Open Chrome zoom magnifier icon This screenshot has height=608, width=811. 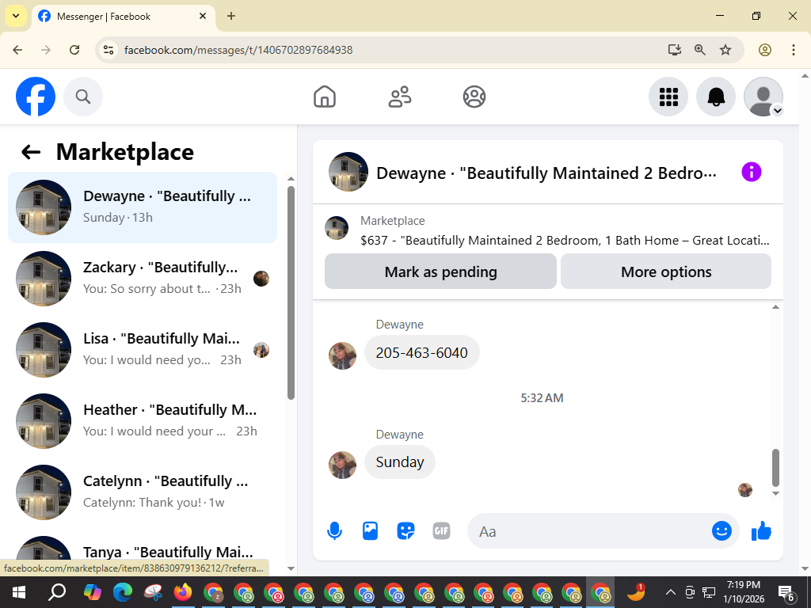pos(700,50)
